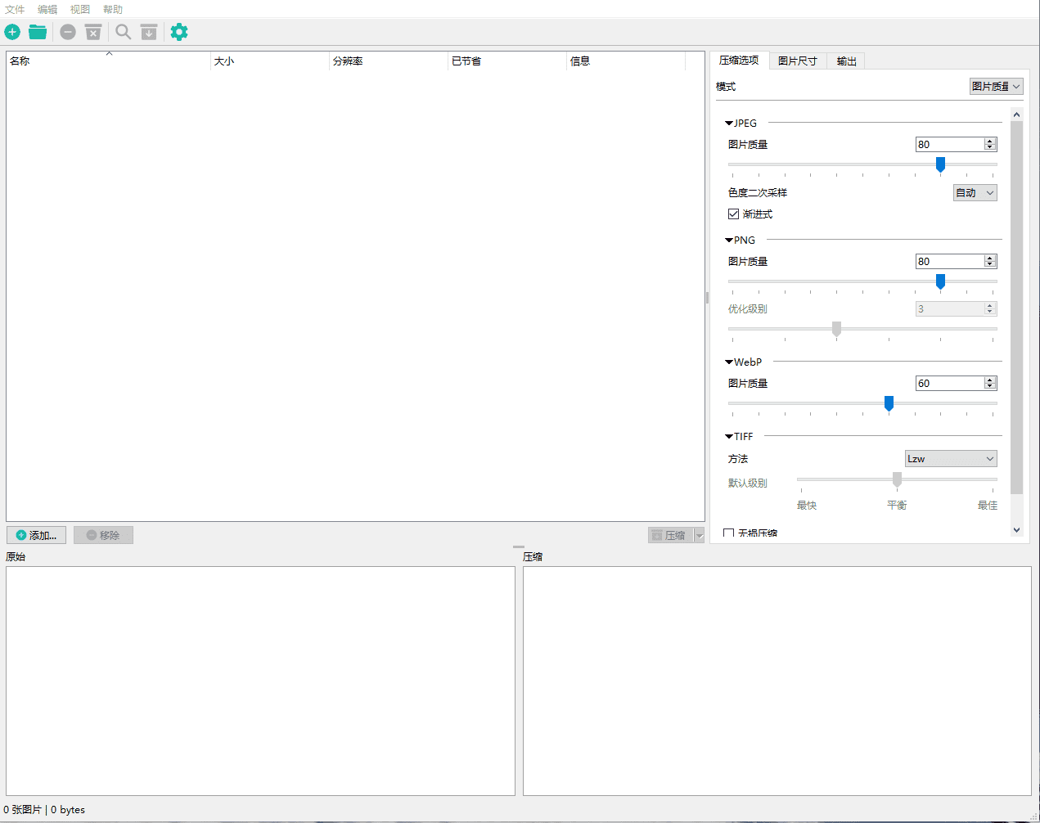Screen dimensions: 1040x823
Task: Open settings with the green gear icon
Action: coord(179,32)
